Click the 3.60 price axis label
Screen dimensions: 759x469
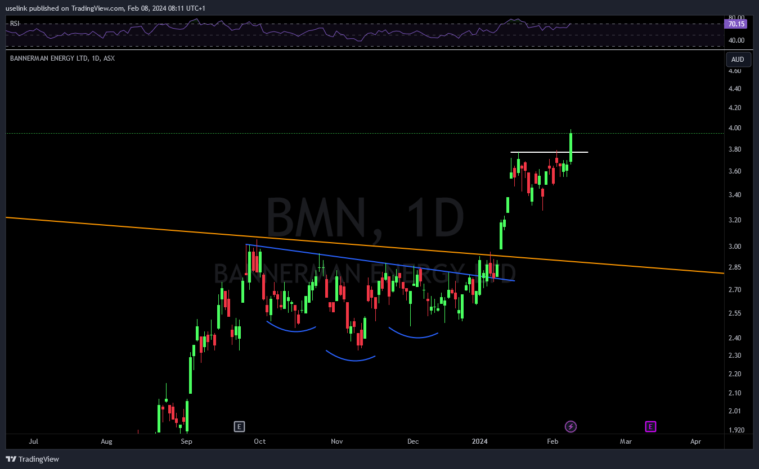pyautogui.click(x=735, y=171)
